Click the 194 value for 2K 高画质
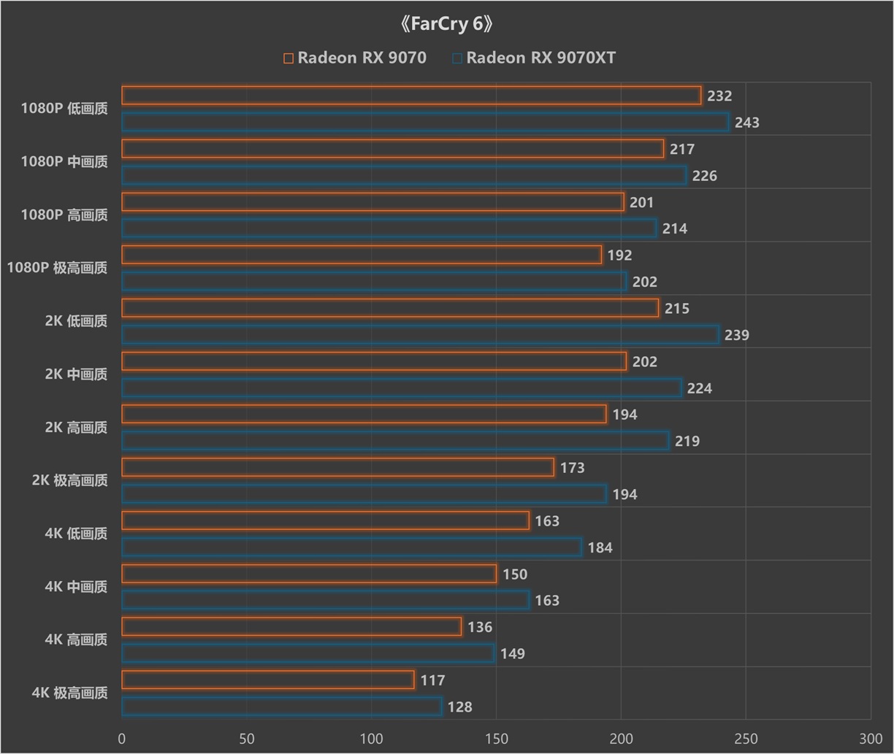The image size is (894, 754). pos(624,415)
